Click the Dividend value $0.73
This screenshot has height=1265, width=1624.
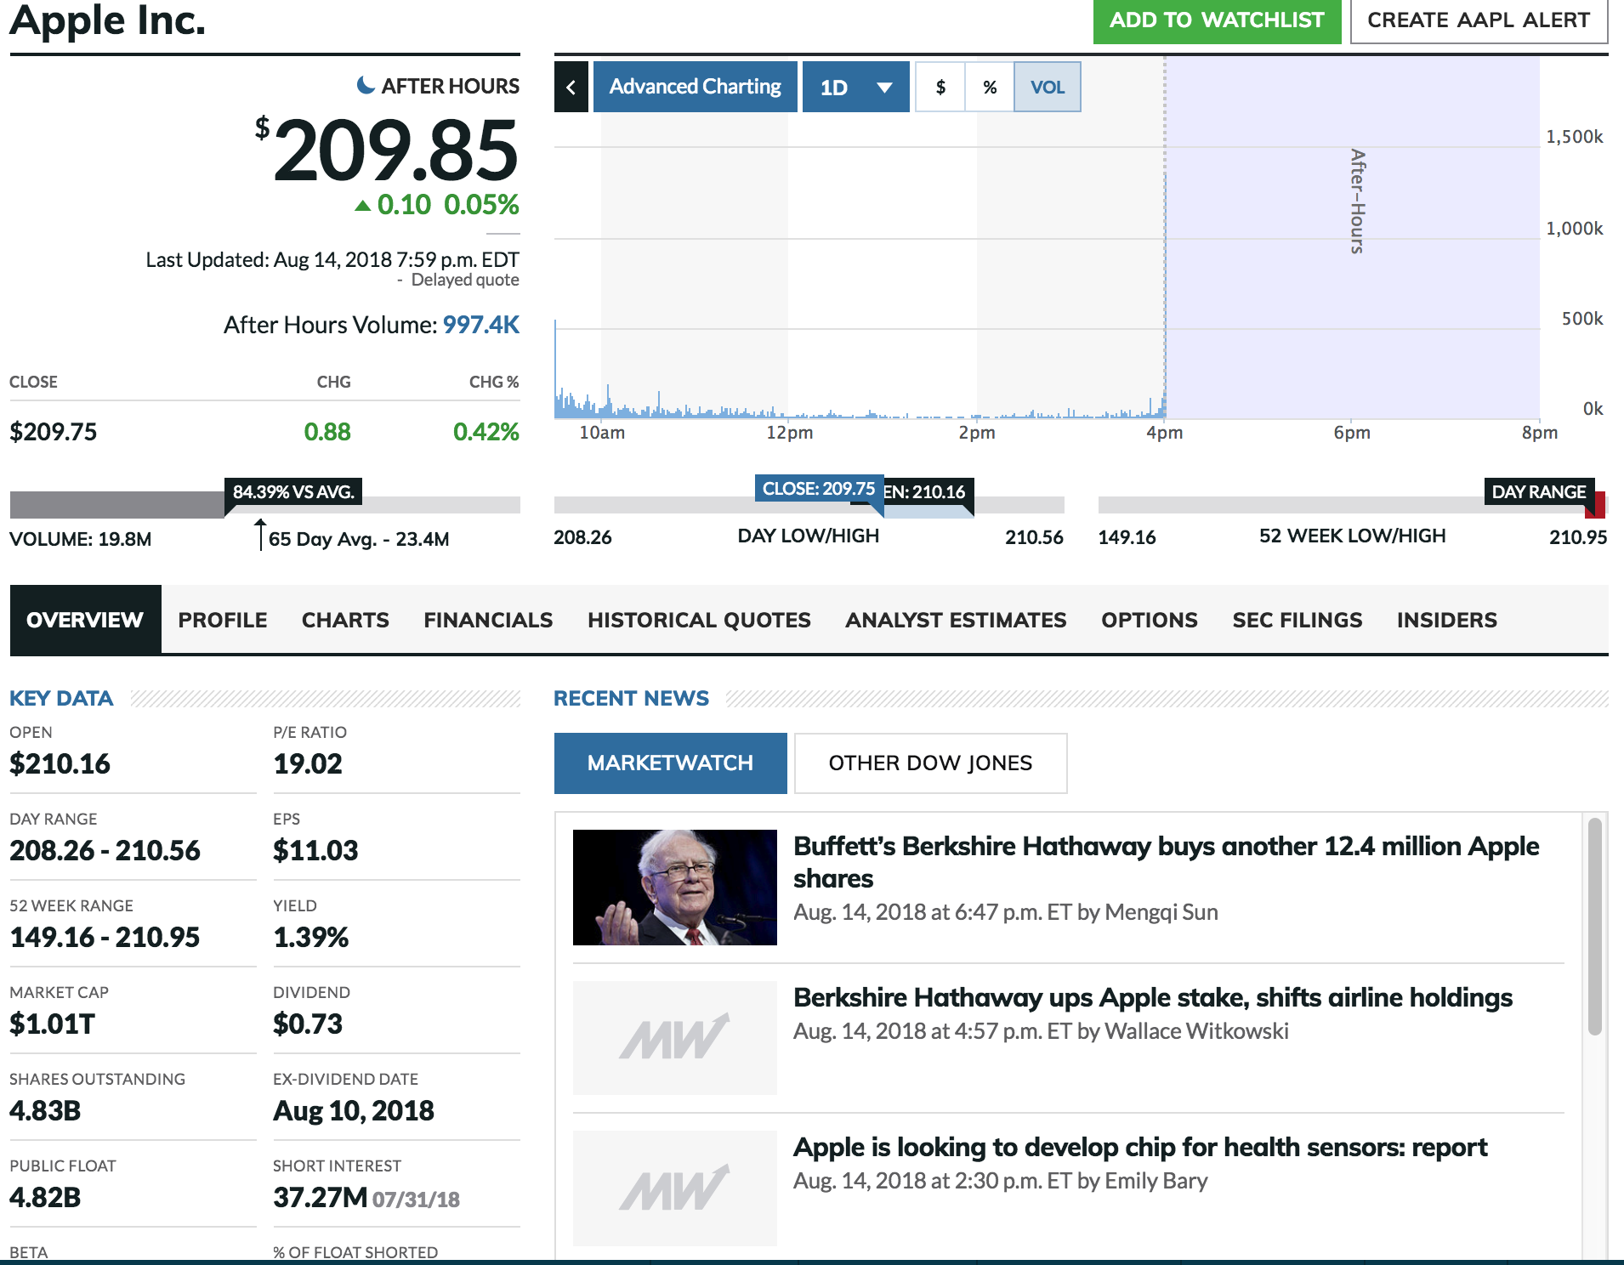point(308,1024)
